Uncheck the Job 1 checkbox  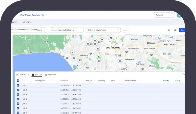(18, 85)
